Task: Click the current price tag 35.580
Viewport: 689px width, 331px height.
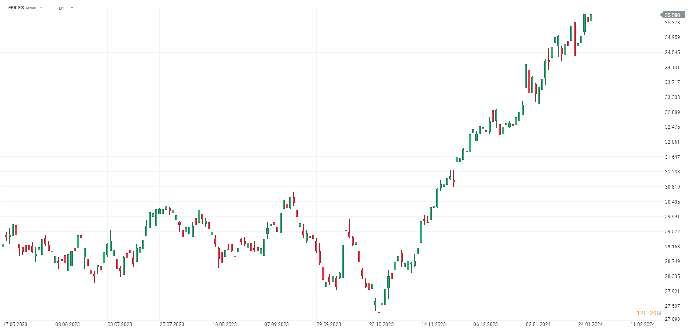Action: coord(672,15)
